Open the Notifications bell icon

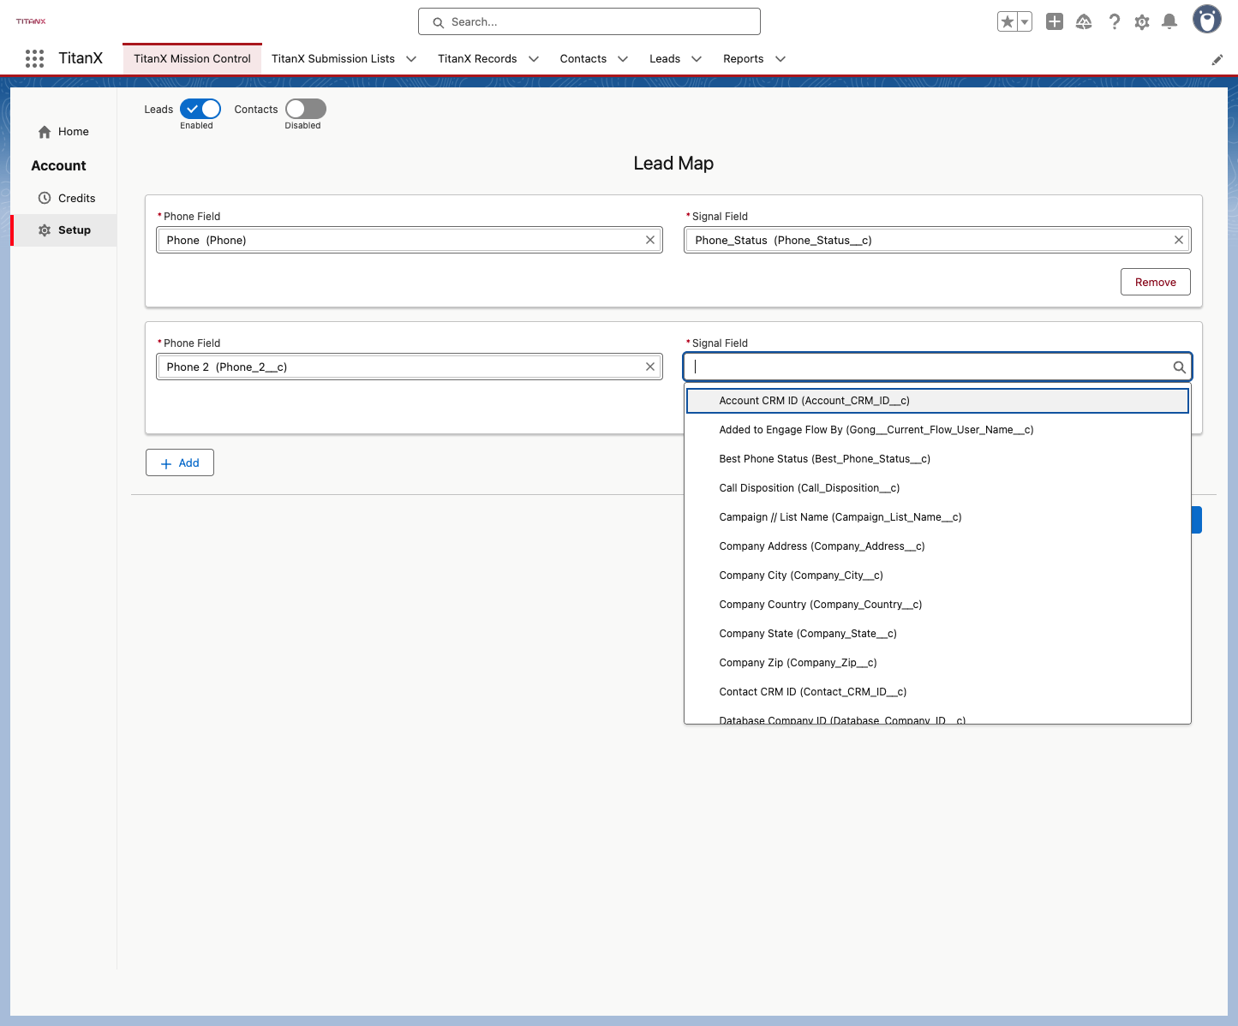click(1169, 21)
